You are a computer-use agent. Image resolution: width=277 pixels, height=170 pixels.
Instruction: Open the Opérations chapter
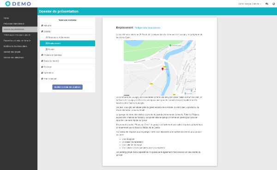67,73
